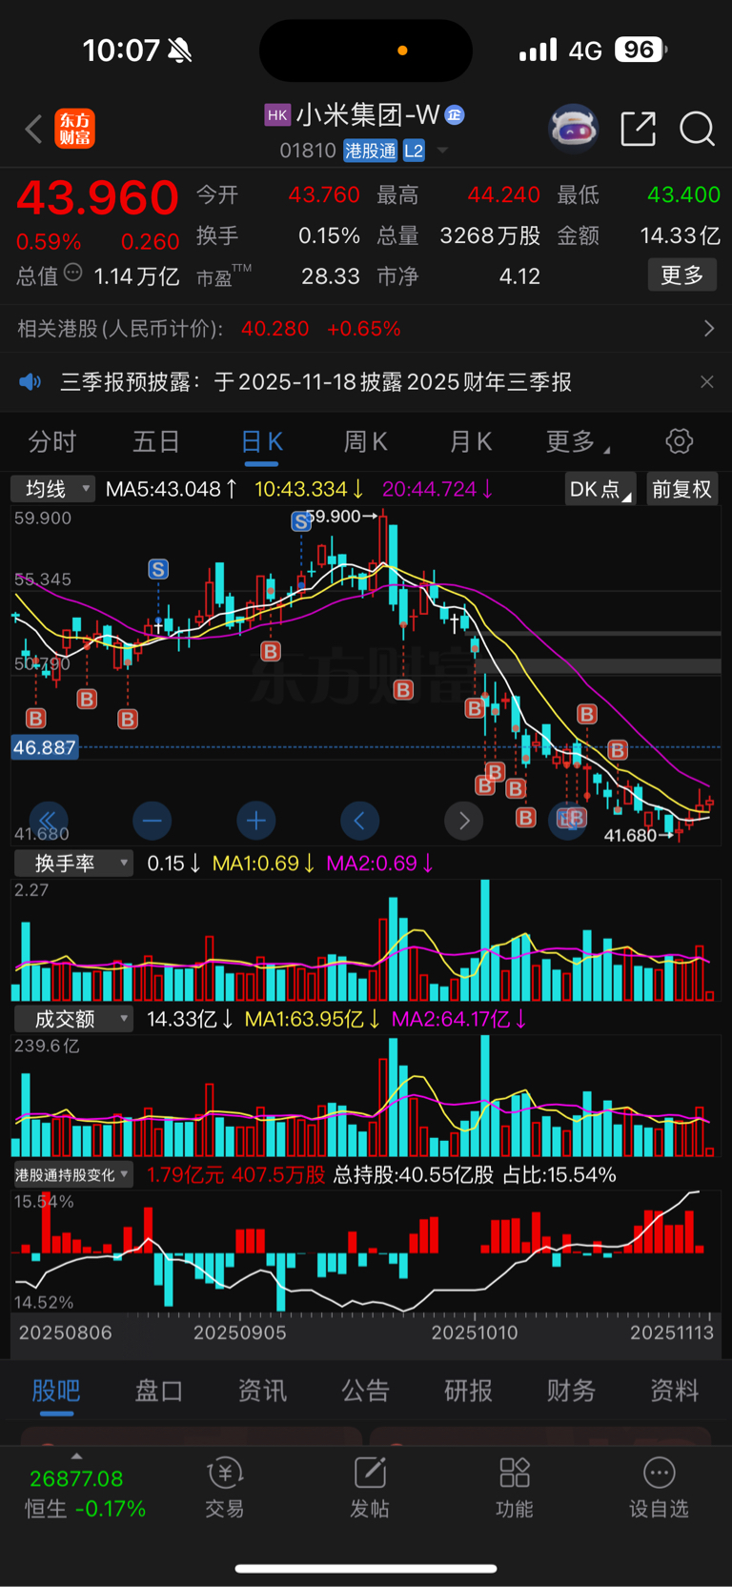The height and width of the screenshot is (1587, 732).
Task: Zoom in chart with plus button
Action: coord(255,820)
